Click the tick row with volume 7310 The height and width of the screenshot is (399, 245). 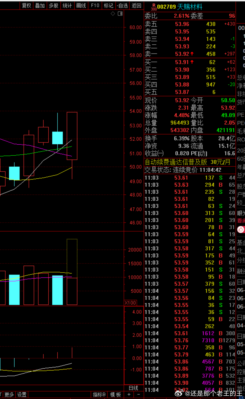point(190,340)
